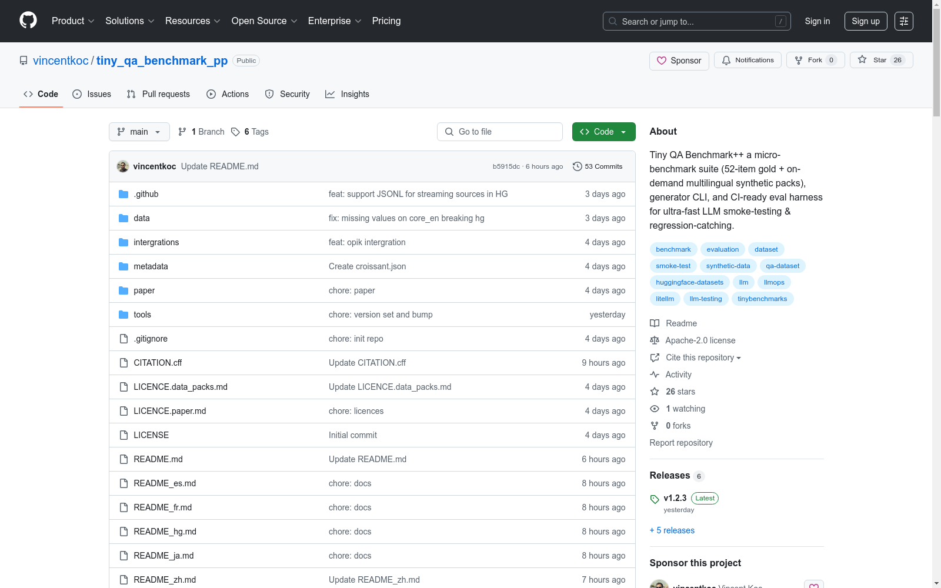Open README_zh.md file
This screenshot has height=588, width=941.
pos(165,580)
